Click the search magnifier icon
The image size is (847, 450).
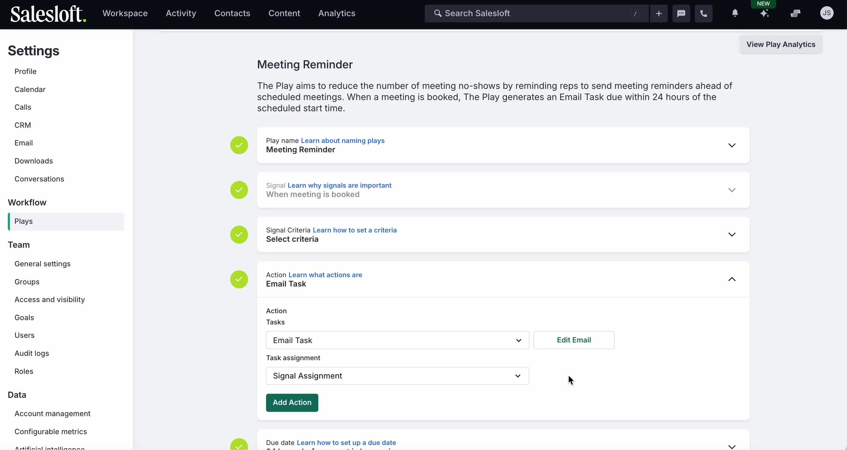438,13
